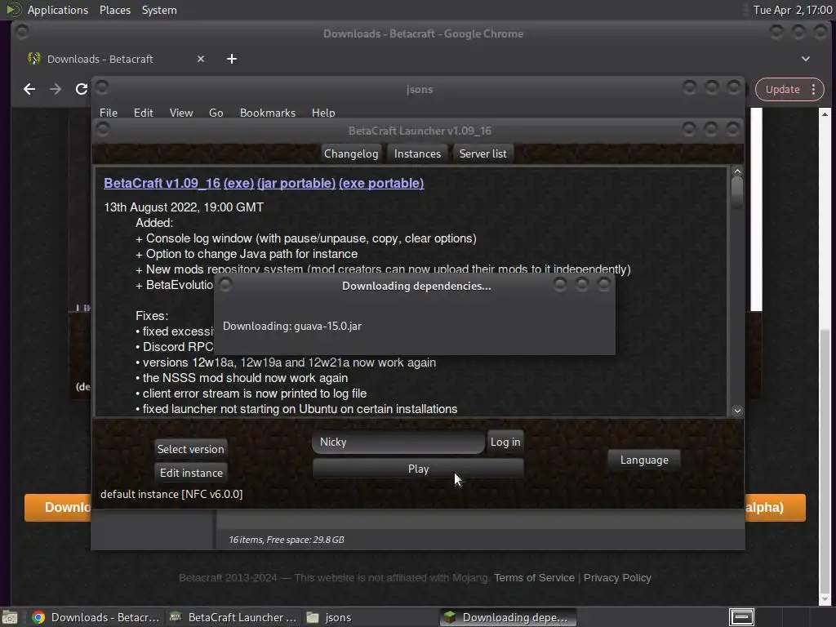Open the Language selector
The width and height of the screenshot is (836, 627).
[644, 460]
